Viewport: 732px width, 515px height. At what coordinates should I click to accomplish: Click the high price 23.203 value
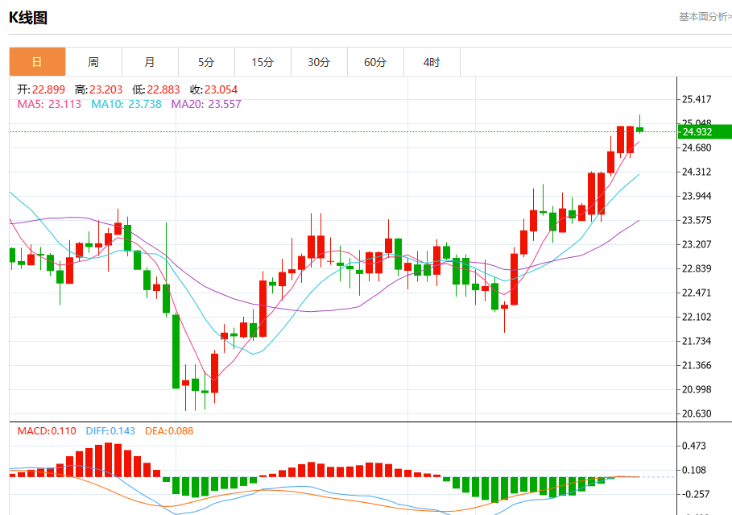(106, 89)
